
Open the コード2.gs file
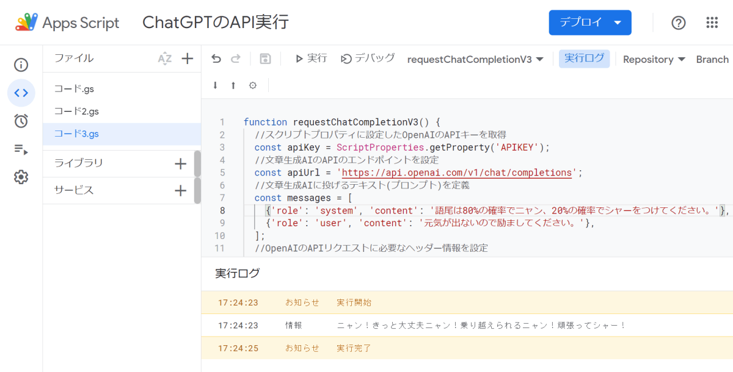click(x=122, y=112)
